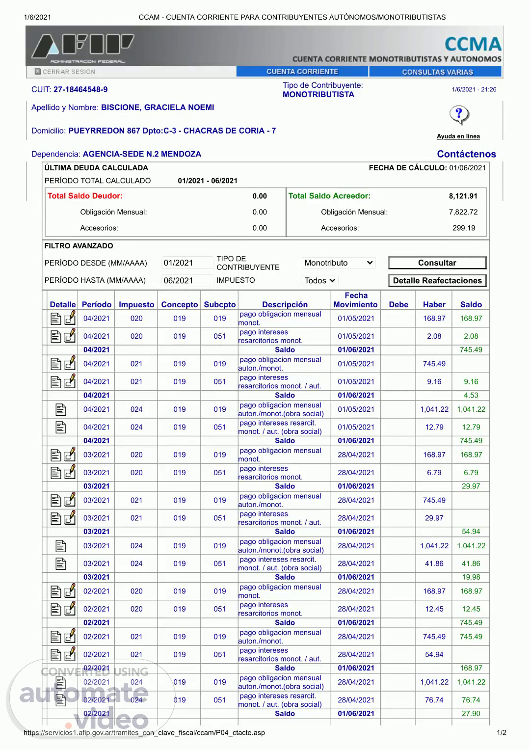
Task: Click edit pencil icon for 04/2021 impuesto 020 subcpto 019
Action: [x=70, y=318]
